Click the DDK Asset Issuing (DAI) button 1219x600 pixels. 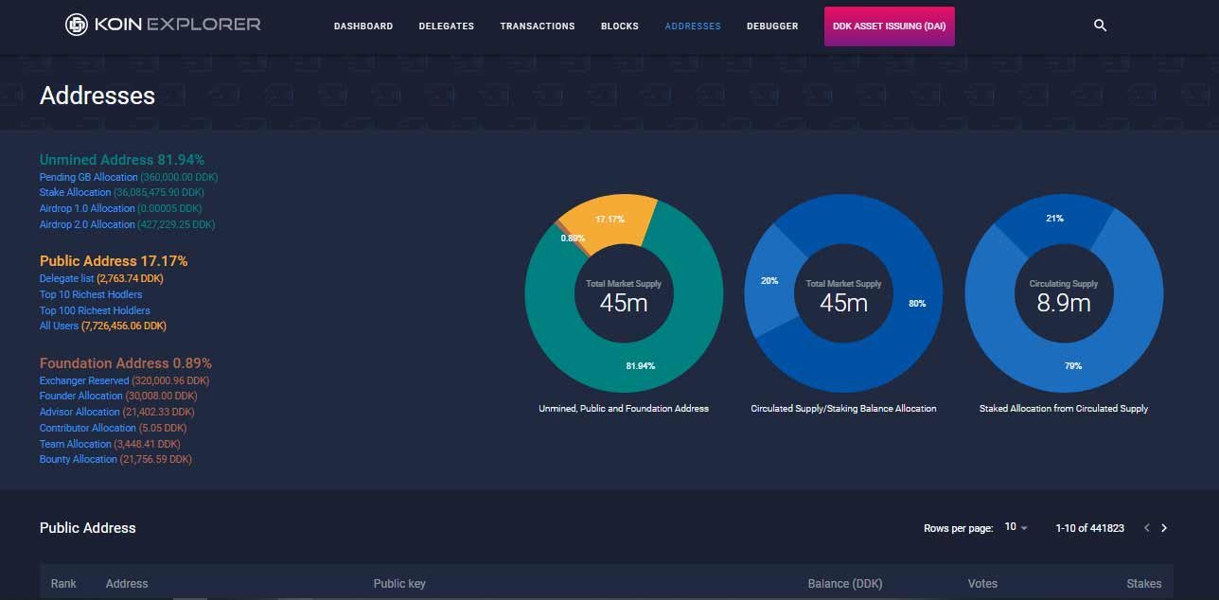pyautogui.click(x=890, y=26)
